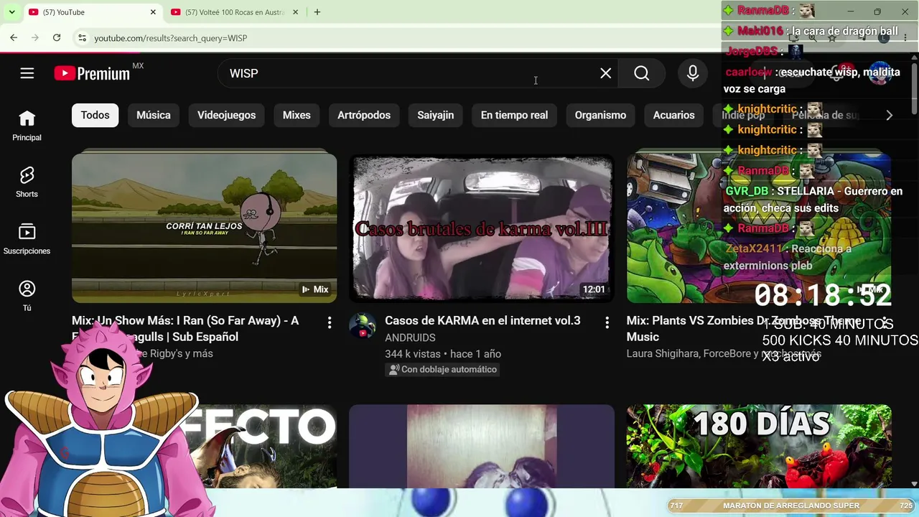919x517 pixels.
Task: Switch to the Volteé 100 Rocas tab
Action: 235,12
